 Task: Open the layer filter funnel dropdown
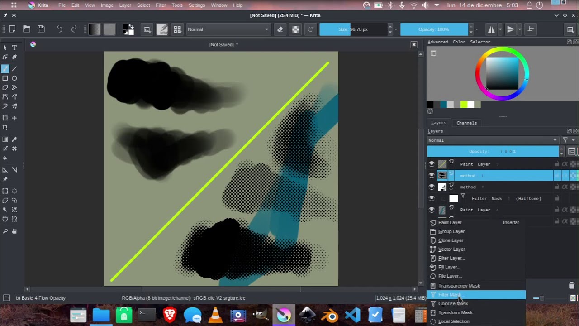[568, 140]
